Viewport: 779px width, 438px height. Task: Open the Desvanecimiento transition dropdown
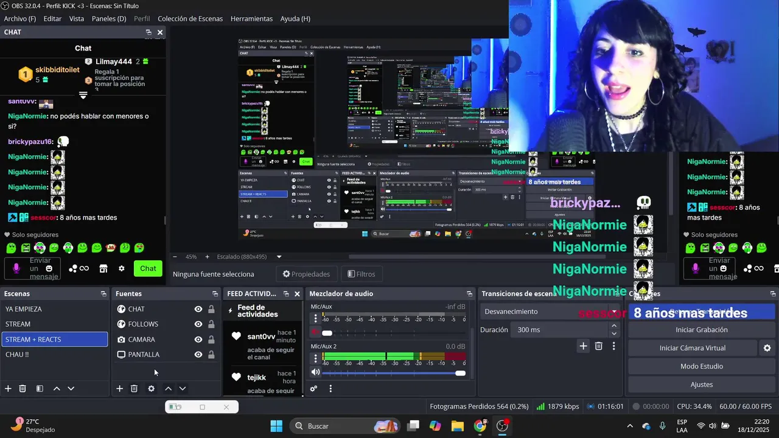pos(550,311)
